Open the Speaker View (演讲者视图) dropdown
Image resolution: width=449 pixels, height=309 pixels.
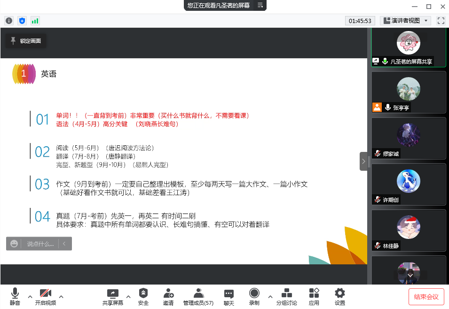pos(405,21)
